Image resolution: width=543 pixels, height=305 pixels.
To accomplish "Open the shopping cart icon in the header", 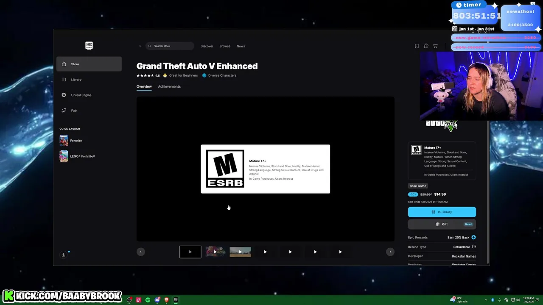I will 435,46.
